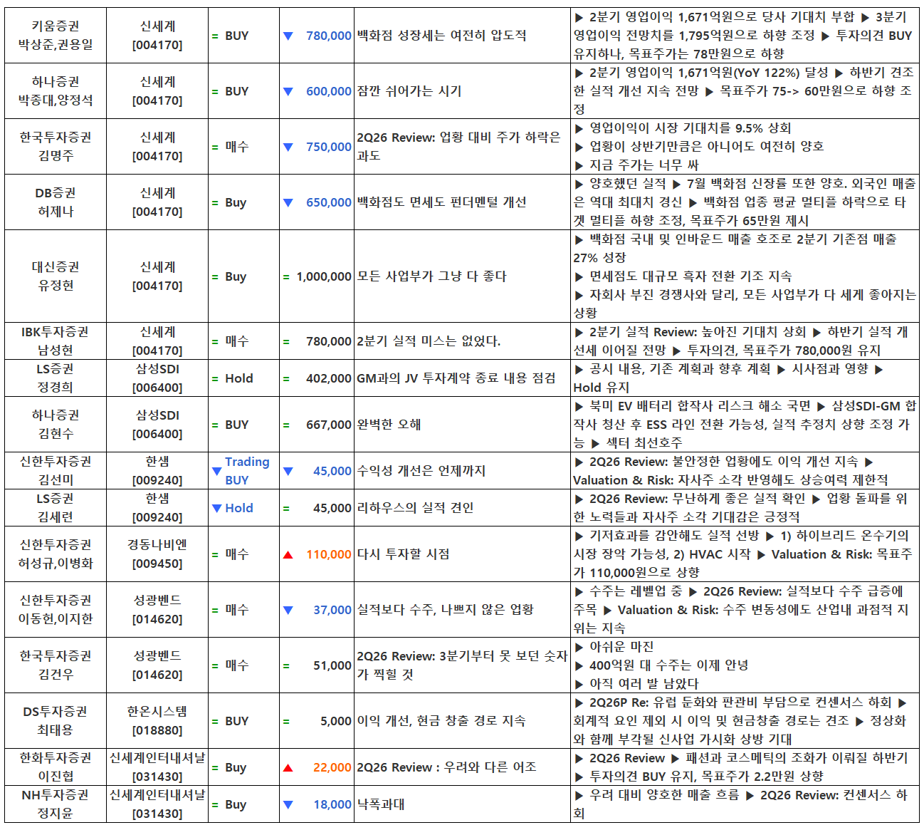Viewport: 924px width, 830px height.
Task: Click the down arrow before Hold in 김세련 row
Action: [217, 509]
